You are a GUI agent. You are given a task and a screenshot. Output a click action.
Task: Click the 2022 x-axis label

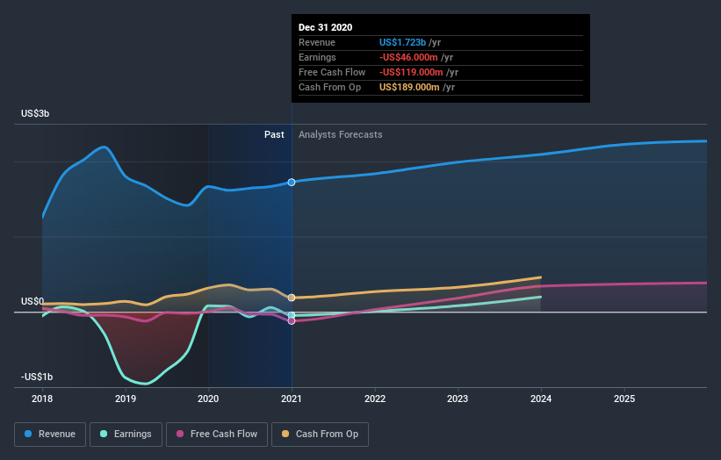click(x=375, y=399)
